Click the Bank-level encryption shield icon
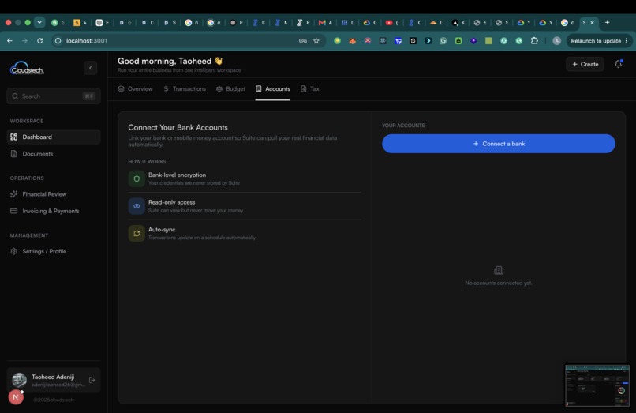The height and width of the screenshot is (413, 636). click(137, 178)
